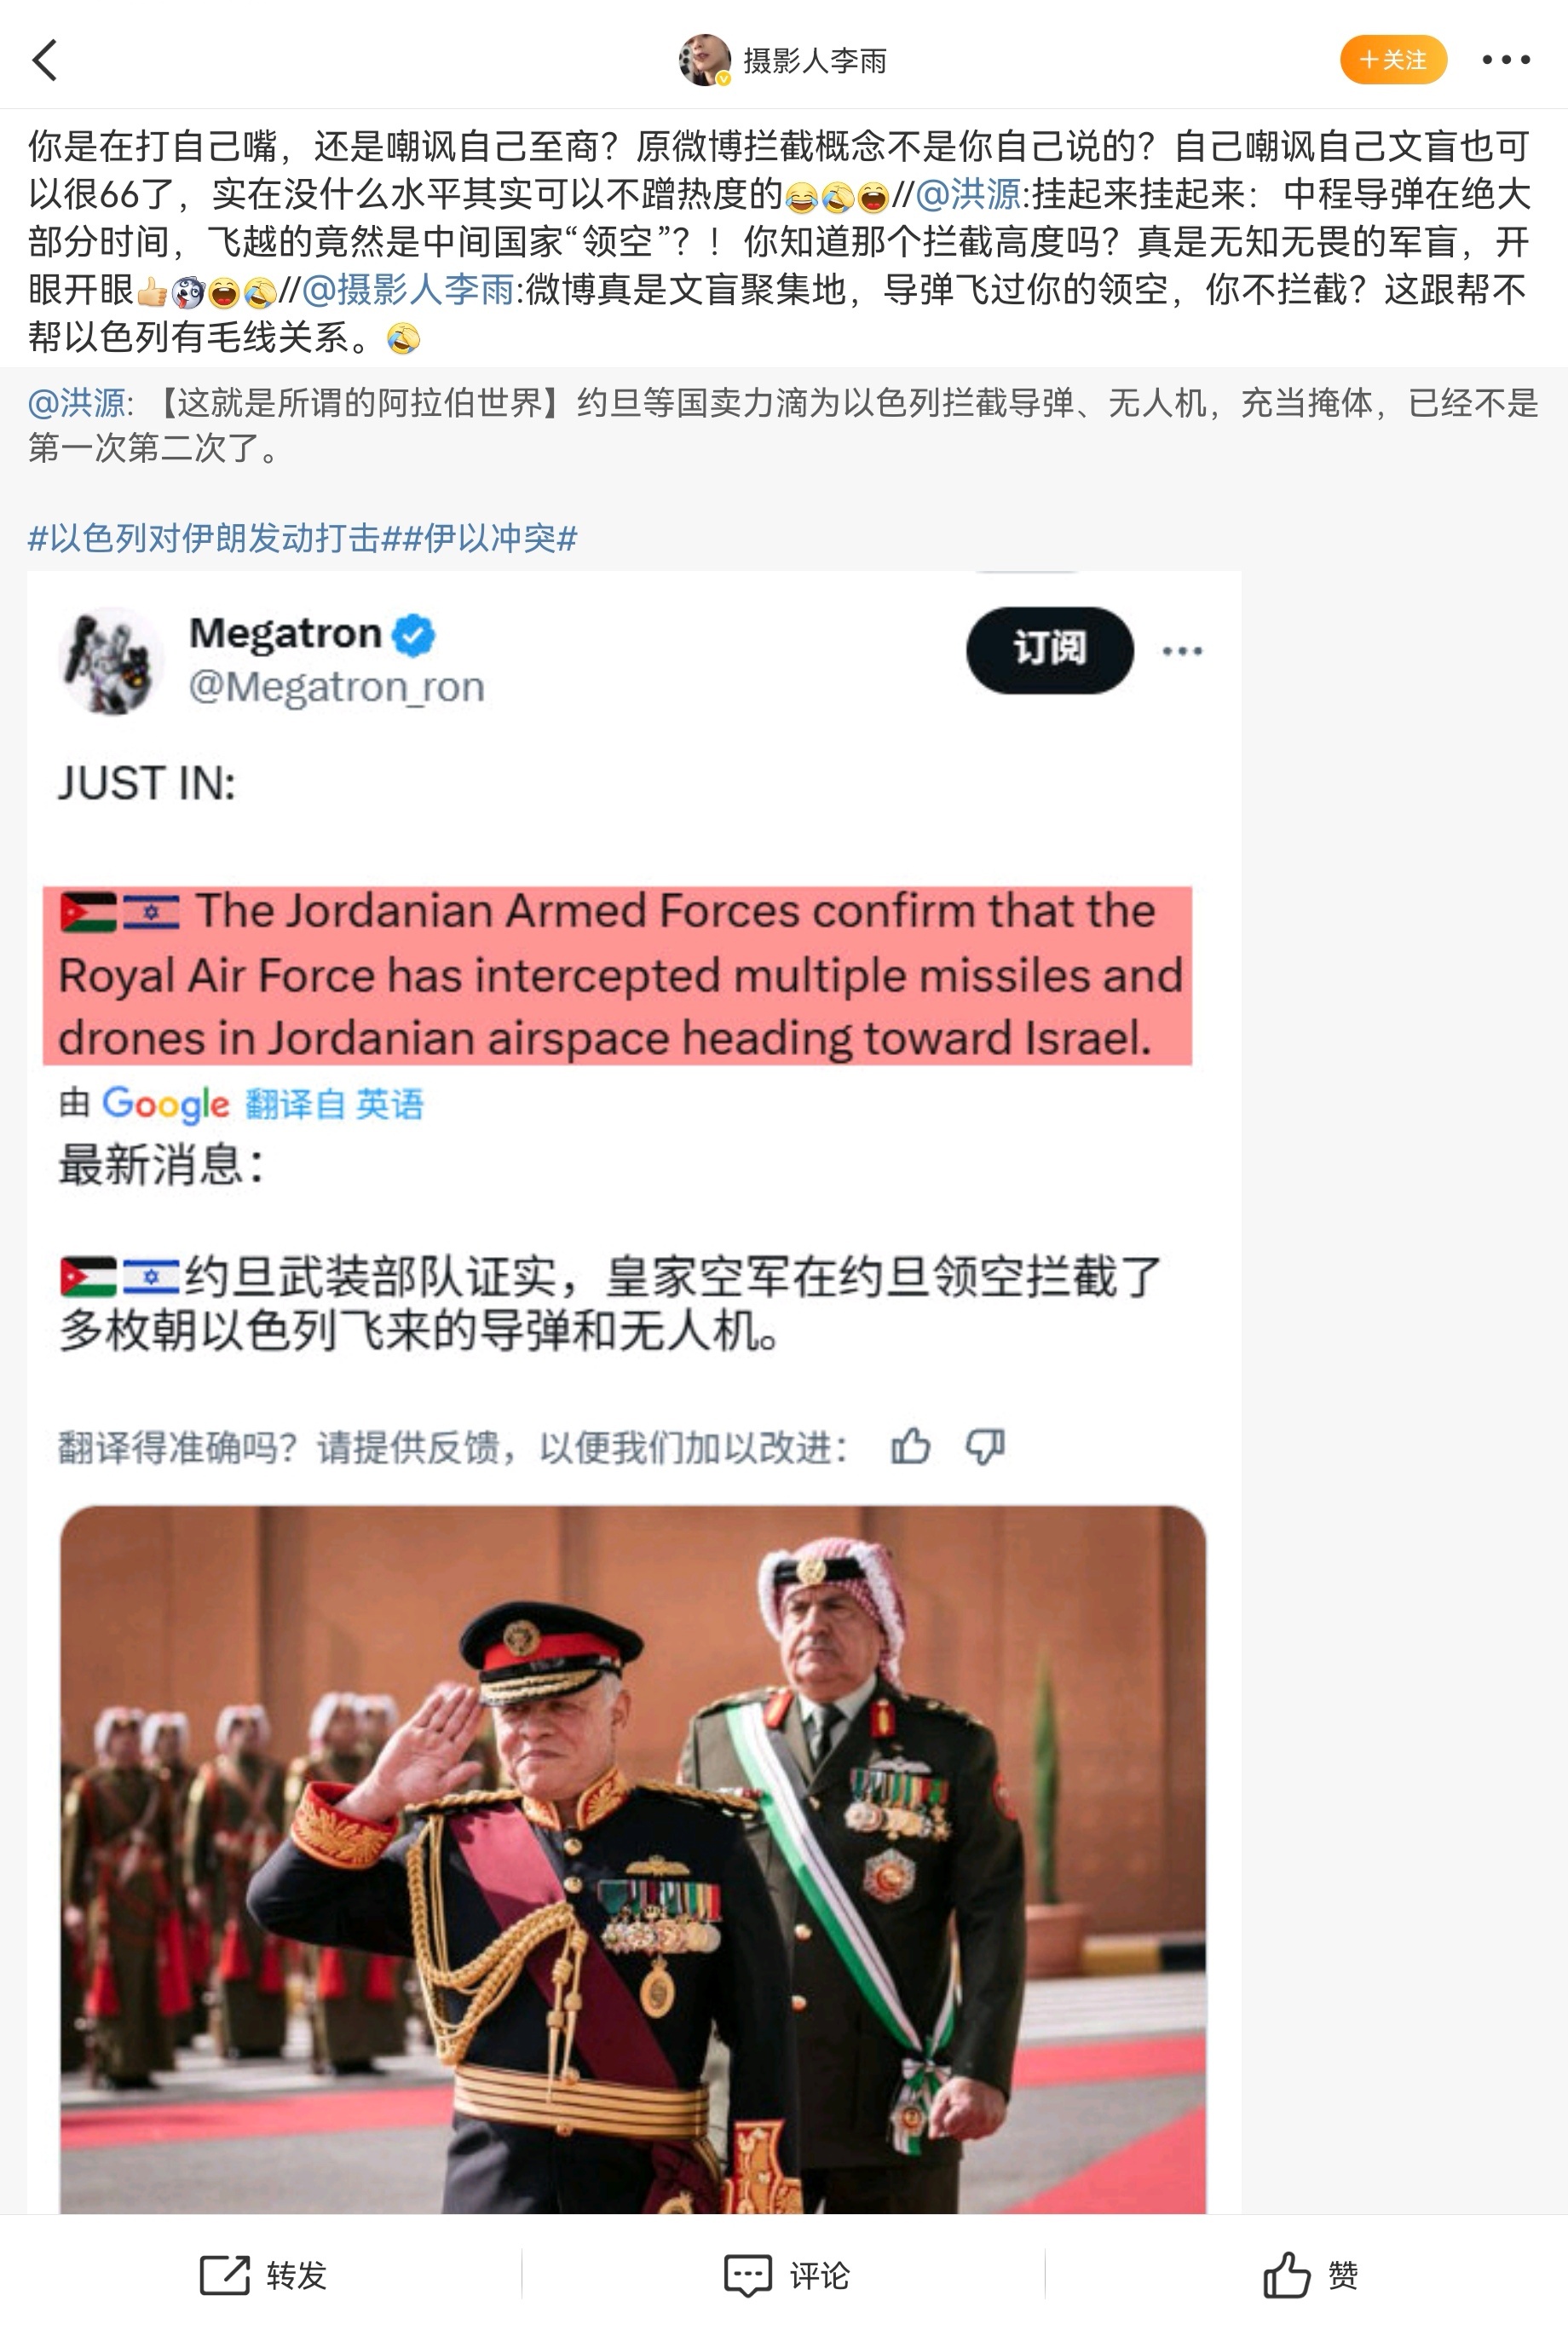Click the tweet's three-dot menu

click(1182, 651)
